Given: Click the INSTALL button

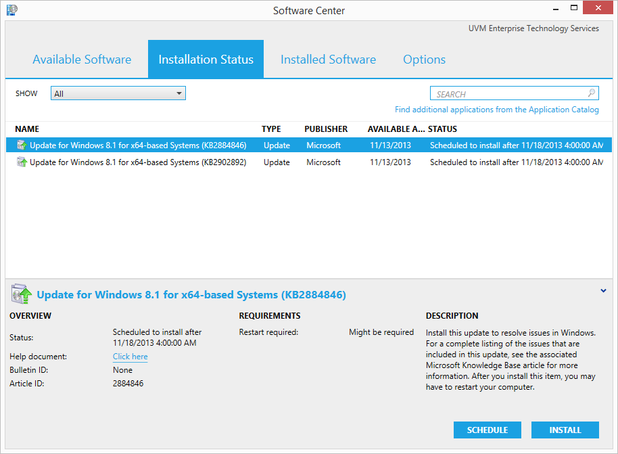Looking at the screenshot, I should click(x=565, y=430).
